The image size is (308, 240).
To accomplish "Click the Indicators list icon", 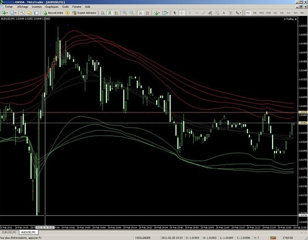I will [x=156, y=13].
